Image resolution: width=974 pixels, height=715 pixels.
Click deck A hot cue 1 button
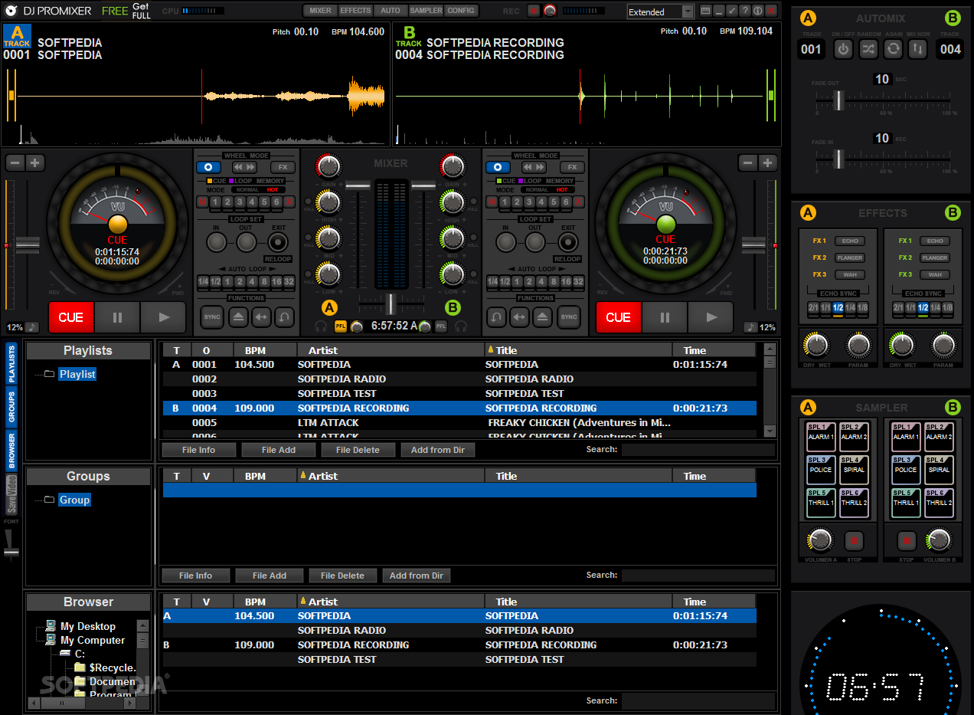[x=215, y=202]
